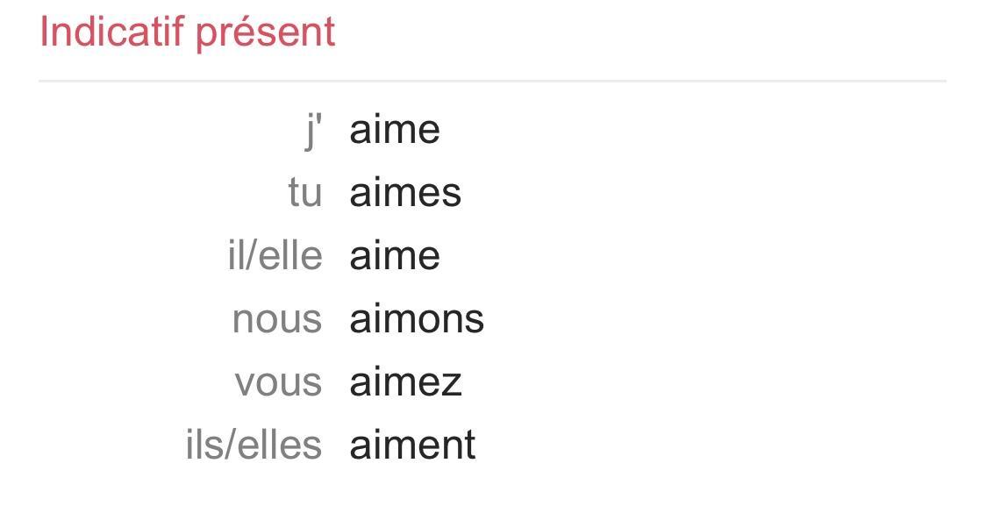This screenshot has width=986, height=506.
Task: Select the pronoun "tu"
Action: tap(304, 193)
